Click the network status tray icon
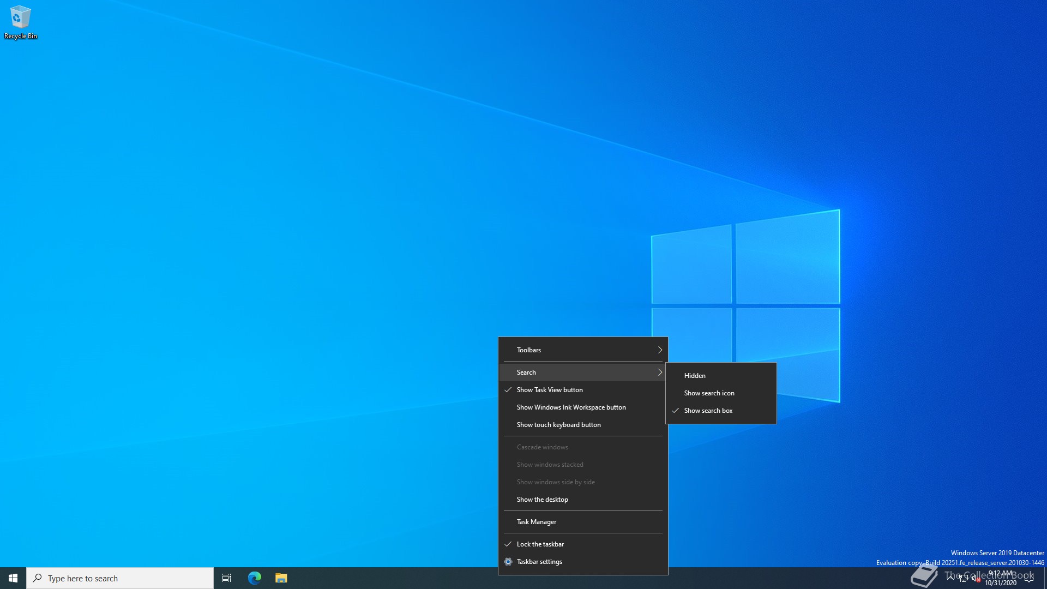The image size is (1047, 589). pyautogui.click(x=964, y=579)
